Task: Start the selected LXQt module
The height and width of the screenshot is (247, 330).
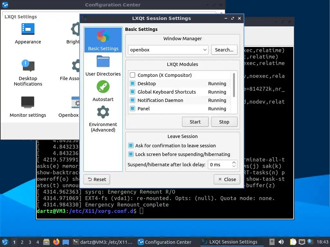Action: tap(195, 122)
